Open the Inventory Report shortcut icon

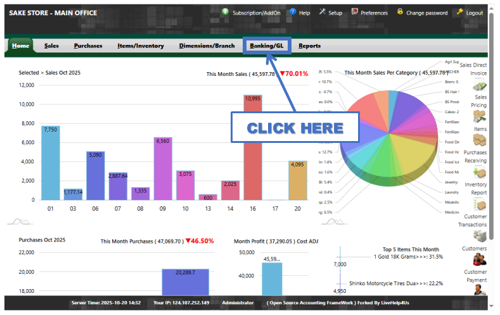479,204
